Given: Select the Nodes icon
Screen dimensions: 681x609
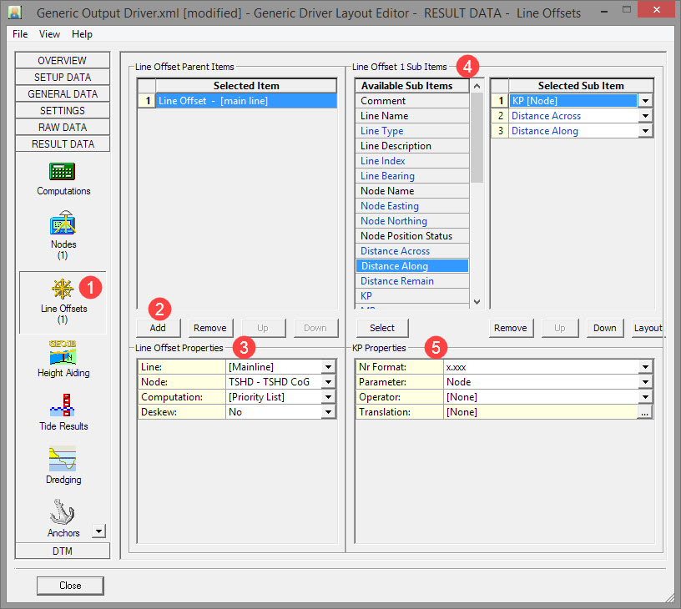Looking at the screenshot, I should (x=63, y=225).
